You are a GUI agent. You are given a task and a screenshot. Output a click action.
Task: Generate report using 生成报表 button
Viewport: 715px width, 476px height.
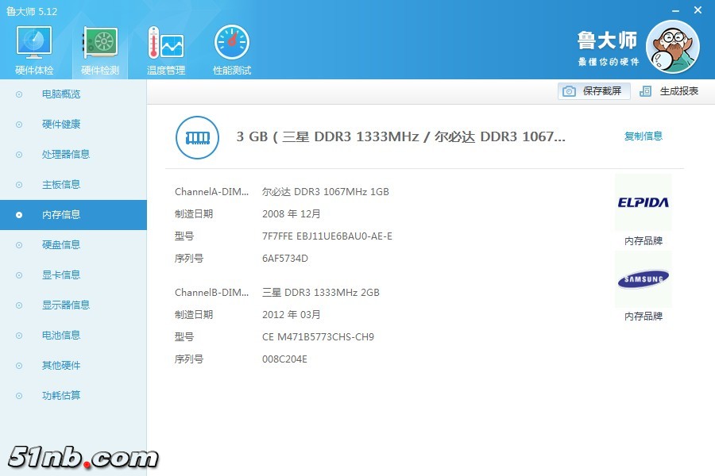coord(670,91)
